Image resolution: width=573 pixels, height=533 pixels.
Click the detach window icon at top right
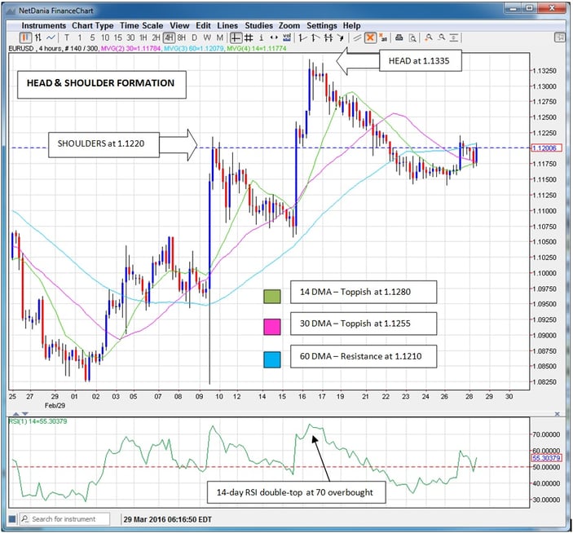click(560, 37)
